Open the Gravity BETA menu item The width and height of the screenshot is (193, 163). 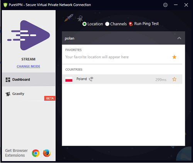tap(29, 94)
